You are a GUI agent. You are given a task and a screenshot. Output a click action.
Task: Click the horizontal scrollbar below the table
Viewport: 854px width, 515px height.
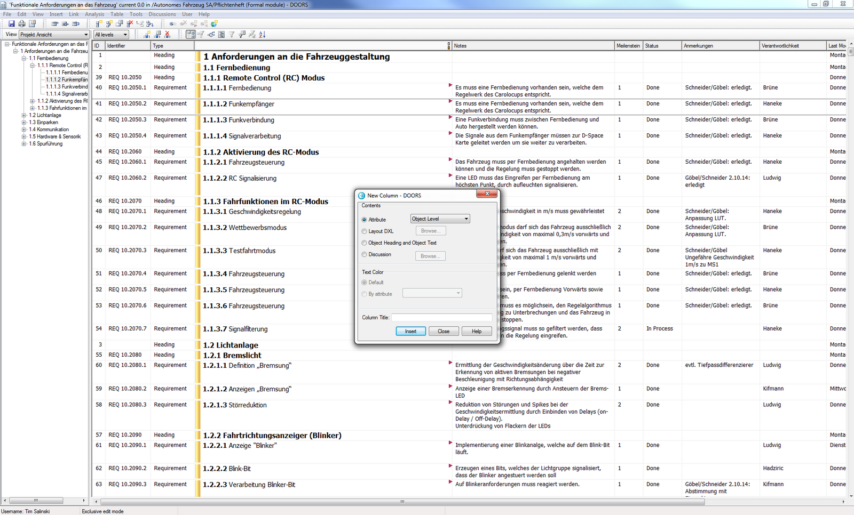coord(402,502)
